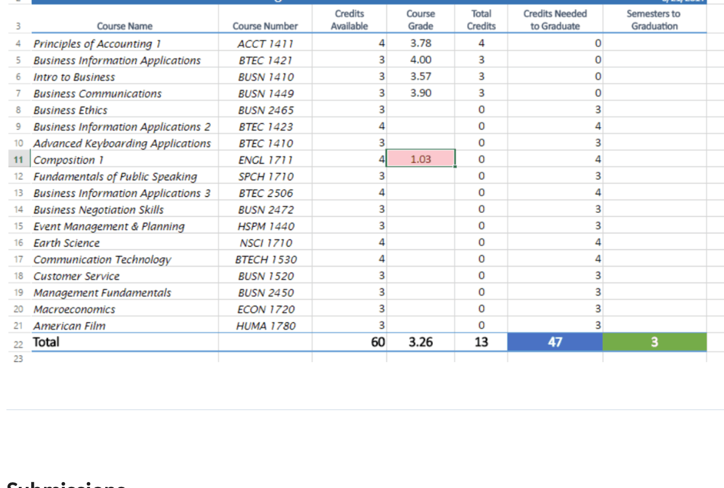724x488 pixels.
Task: Click the Customer Service cell
Action: tap(124, 276)
